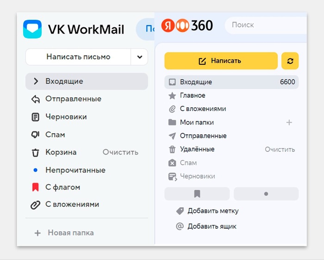
Task: Click the @ icon for Добавить ящик
Action: [180, 226]
